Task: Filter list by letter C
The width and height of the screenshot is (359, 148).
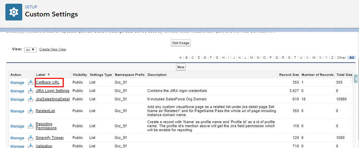Action: 192,58
